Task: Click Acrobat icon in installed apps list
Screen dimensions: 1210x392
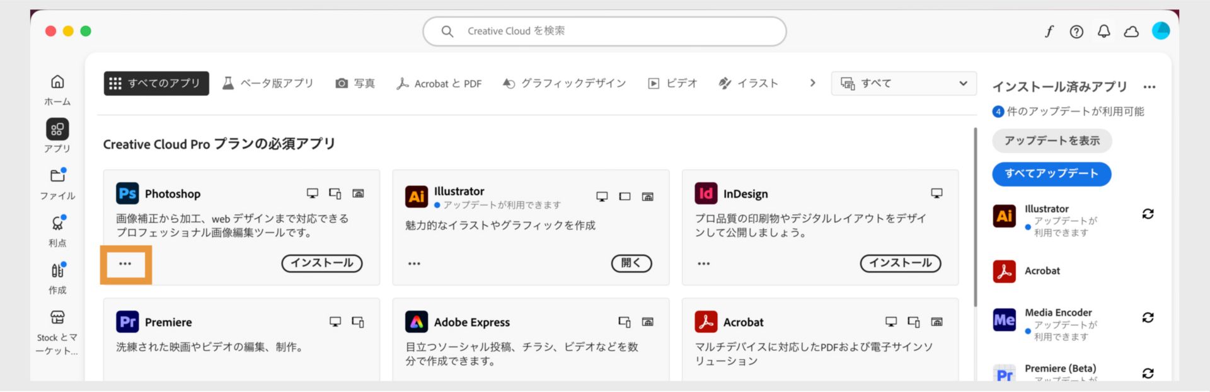Action: (1005, 272)
